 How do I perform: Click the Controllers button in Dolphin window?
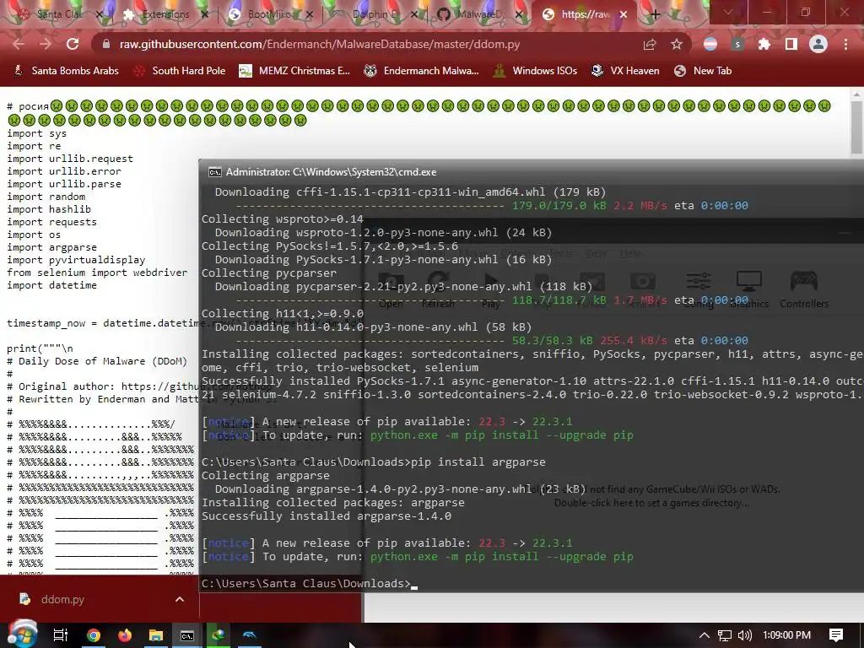pos(804,289)
